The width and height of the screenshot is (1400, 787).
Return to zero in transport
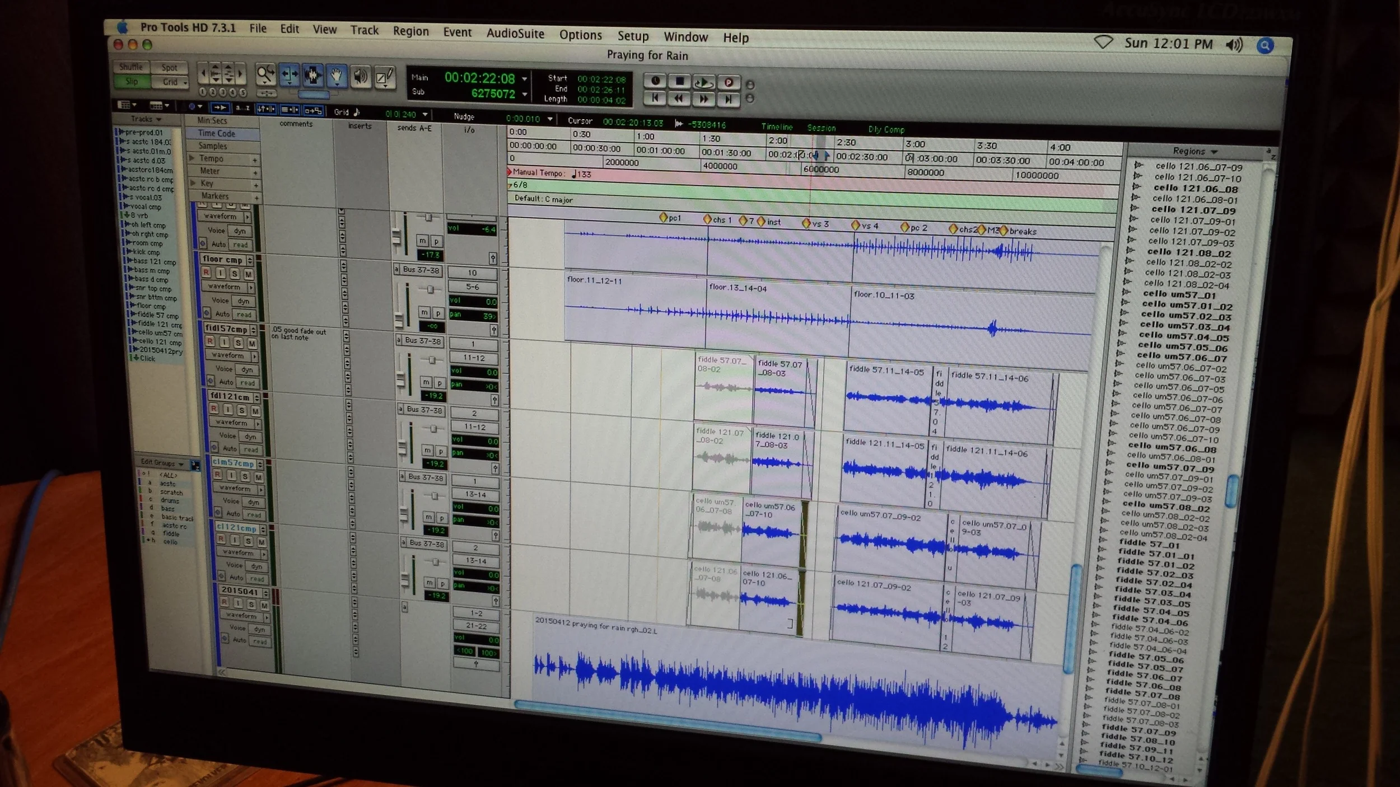tap(655, 98)
